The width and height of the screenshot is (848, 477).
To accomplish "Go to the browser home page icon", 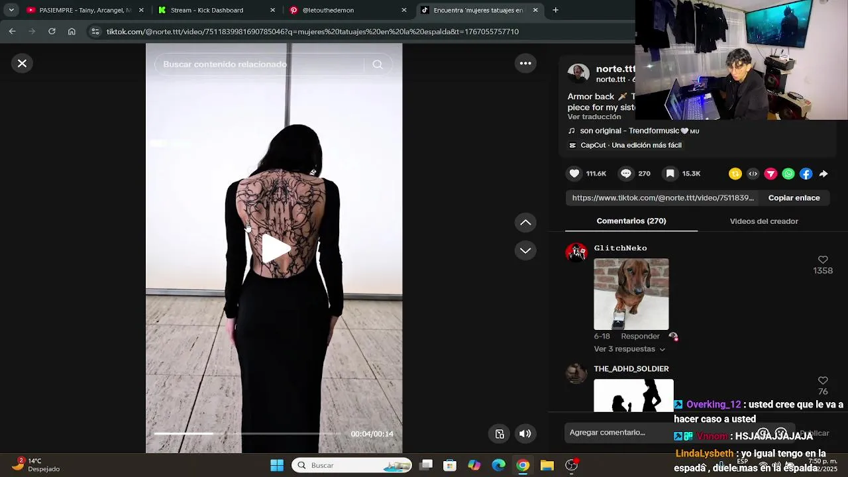I will tap(72, 31).
